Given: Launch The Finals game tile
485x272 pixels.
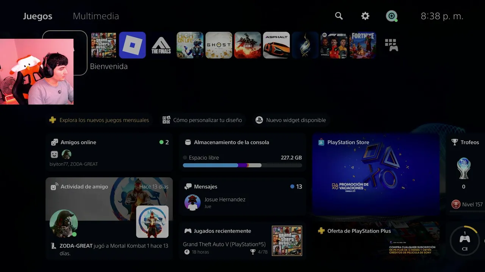Looking at the screenshot, I should click(161, 45).
